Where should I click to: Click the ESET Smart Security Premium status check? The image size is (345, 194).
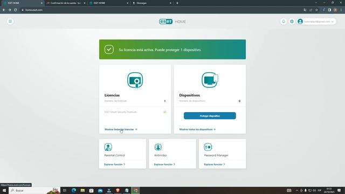click(164, 112)
